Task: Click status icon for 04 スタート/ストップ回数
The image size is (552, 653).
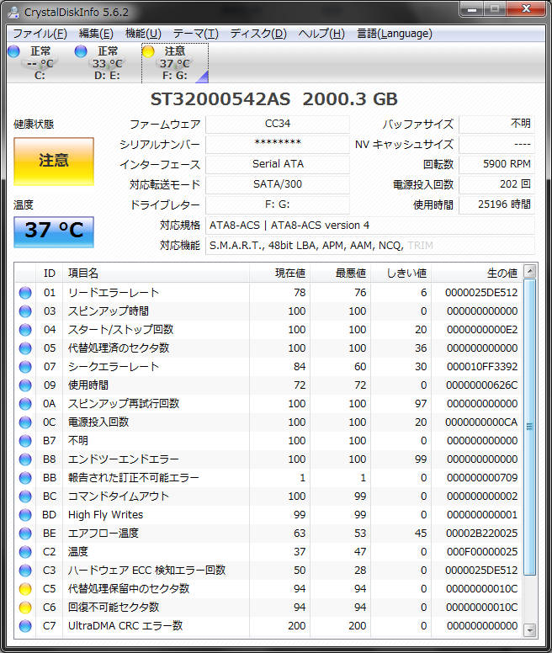Action: click(25, 330)
